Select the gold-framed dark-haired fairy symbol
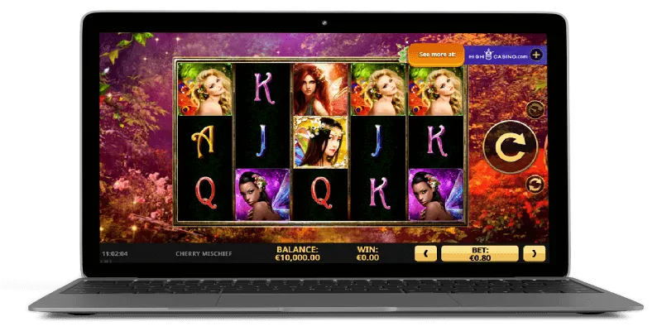 click(x=320, y=142)
